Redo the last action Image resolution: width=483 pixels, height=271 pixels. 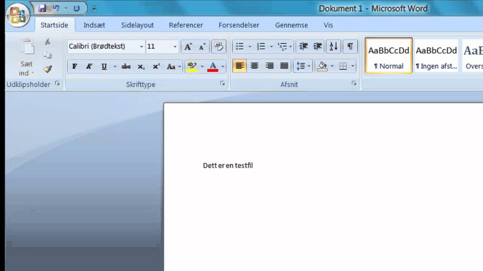click(77, 8)
